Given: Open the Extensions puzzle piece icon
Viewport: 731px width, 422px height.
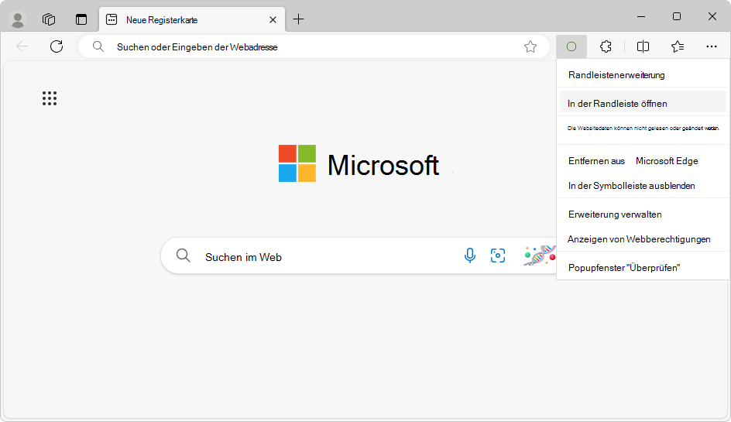Looking at the screenshot, I should pos(606,46).
